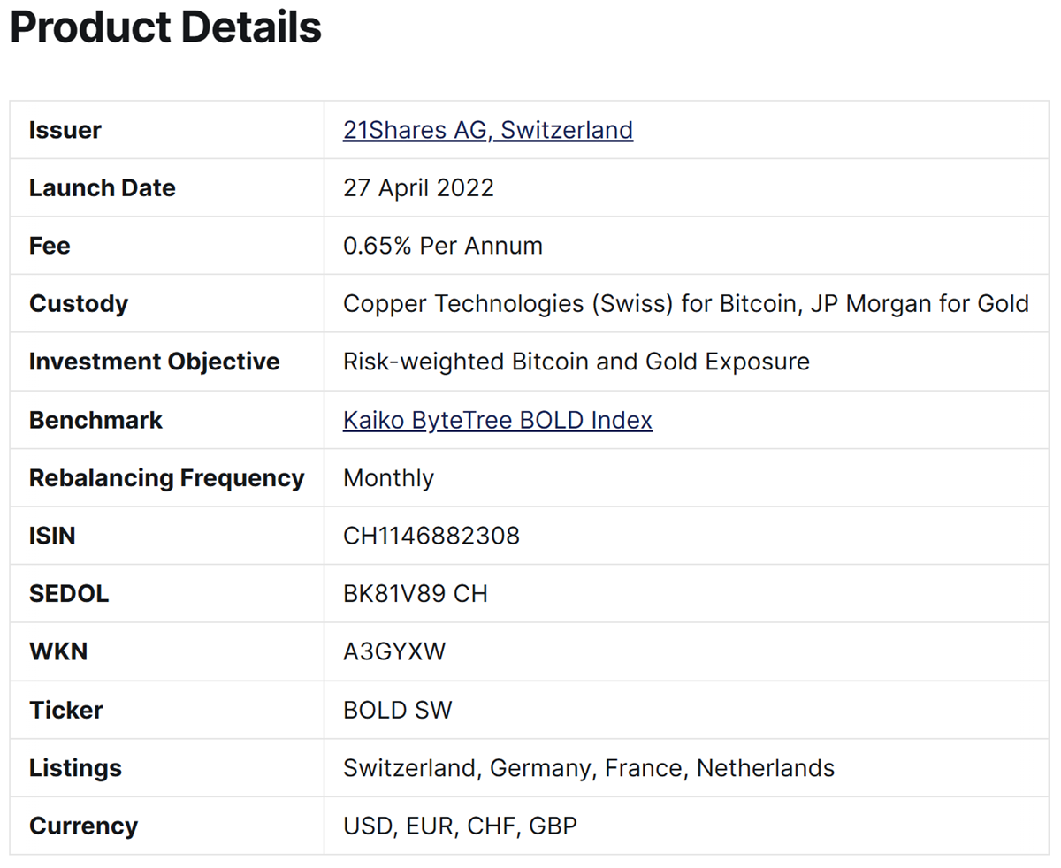
Task: Click the Investment Objective row label
Action: pos(154,362)
